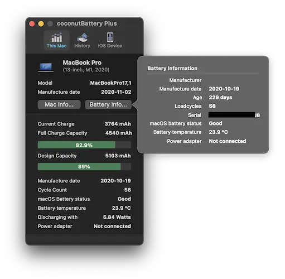285x279 pixels.
Task: Click the Current Charge label
Action: [56, 124]
